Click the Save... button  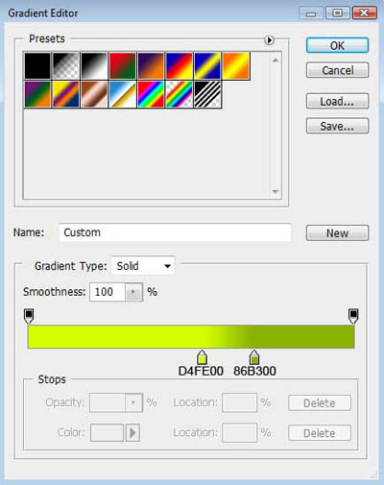click(x=337, y=126)
